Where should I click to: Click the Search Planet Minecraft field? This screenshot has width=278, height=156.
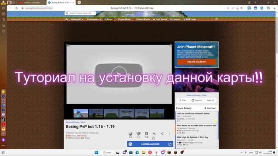(x=80, y=13)
